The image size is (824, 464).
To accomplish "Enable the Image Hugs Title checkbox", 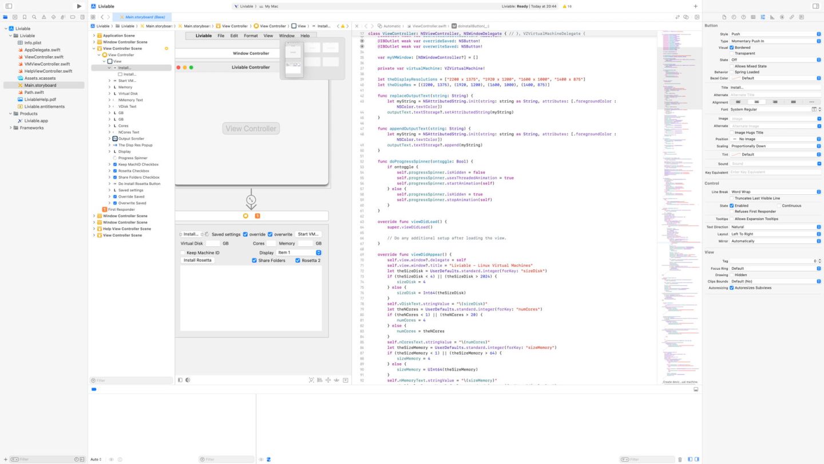I will click(732, 132).
